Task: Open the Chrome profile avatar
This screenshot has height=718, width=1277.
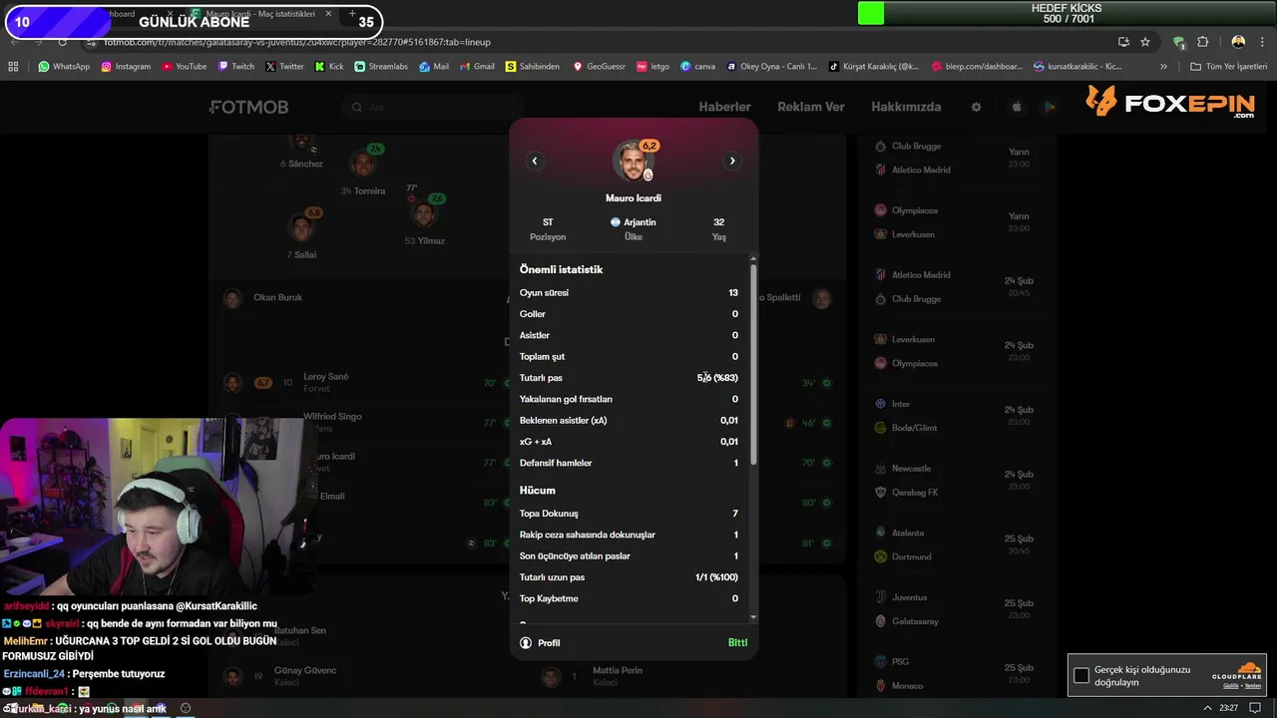Action: tap(1238, 42)
